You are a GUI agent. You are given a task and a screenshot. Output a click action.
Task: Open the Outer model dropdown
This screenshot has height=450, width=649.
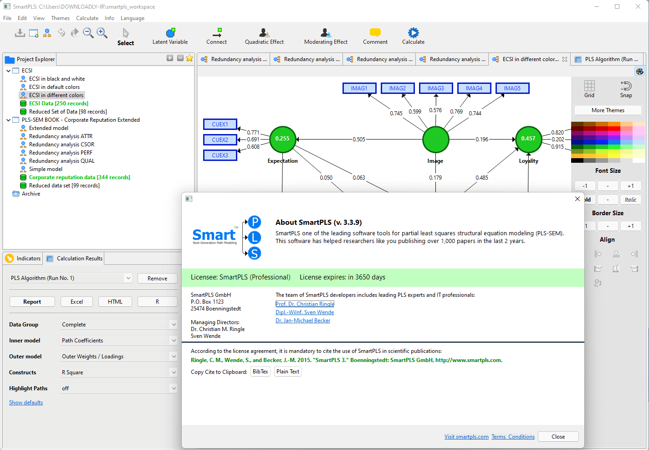(x=174, y=357)
